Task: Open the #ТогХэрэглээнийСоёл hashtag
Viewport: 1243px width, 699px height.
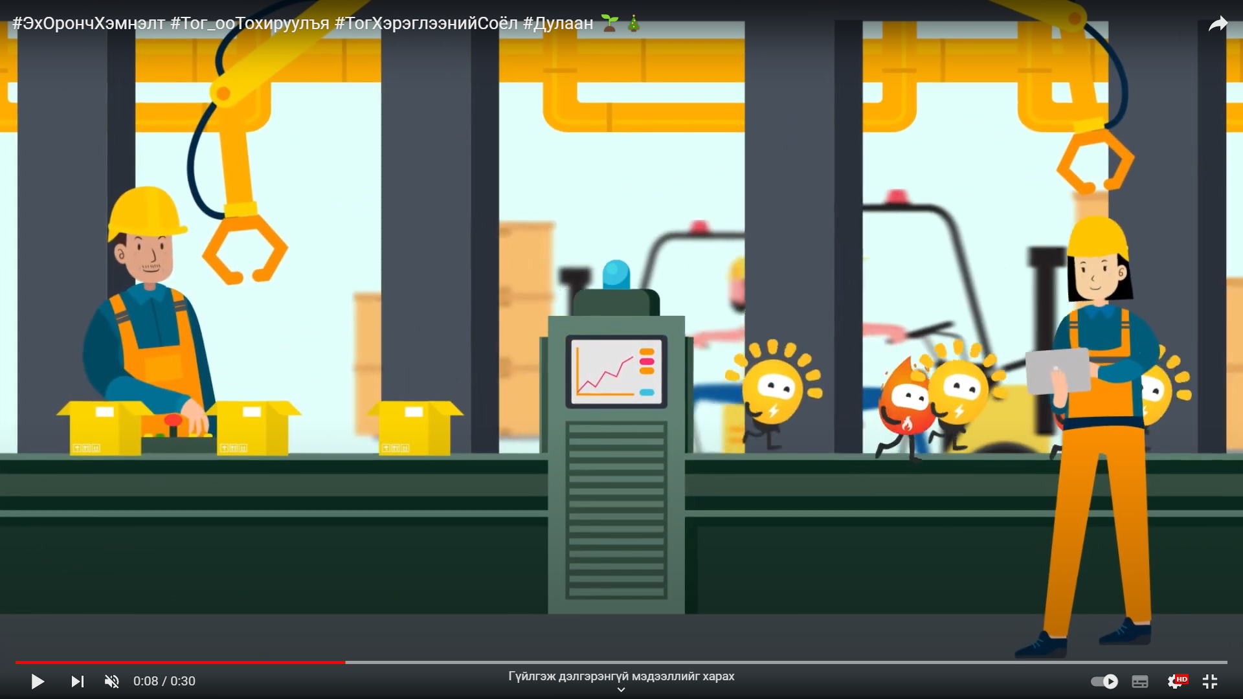Action: tap(426, 24)
